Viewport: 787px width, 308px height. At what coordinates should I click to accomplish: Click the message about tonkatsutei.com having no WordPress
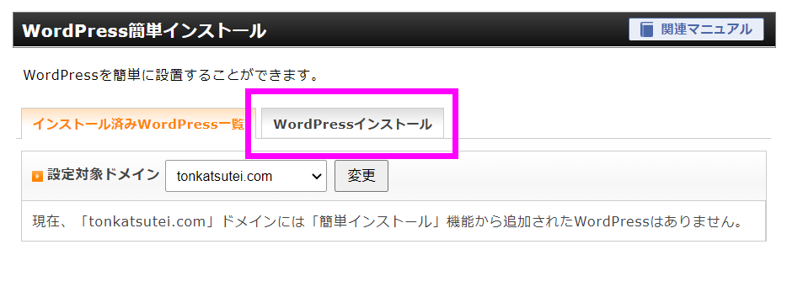(x=388, y=221)
